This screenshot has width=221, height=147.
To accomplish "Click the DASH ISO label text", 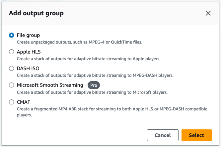I will point(28,69).
